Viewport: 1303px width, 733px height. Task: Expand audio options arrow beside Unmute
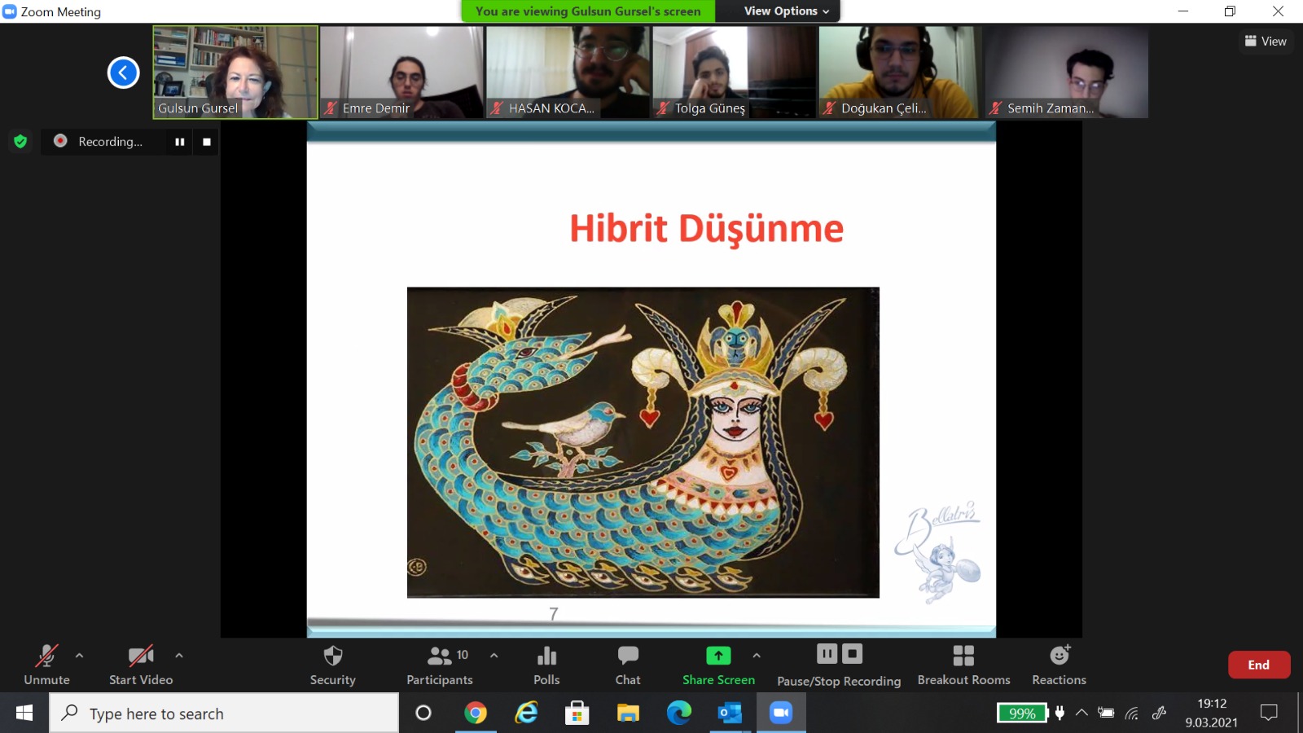[x=79, y=655]
